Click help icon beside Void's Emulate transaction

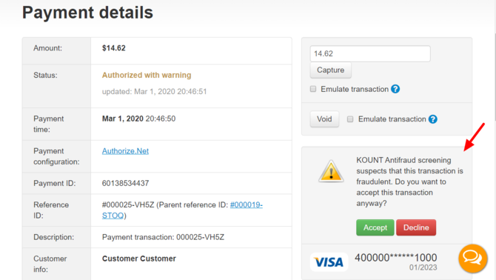(433, 119)
